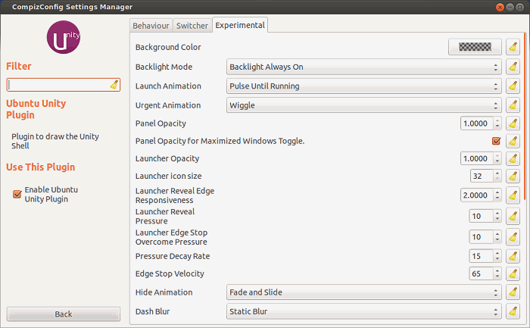Reset Pressure Decay Rate with its broom icon
530x328 pixels.
click(x=513, y=256)
